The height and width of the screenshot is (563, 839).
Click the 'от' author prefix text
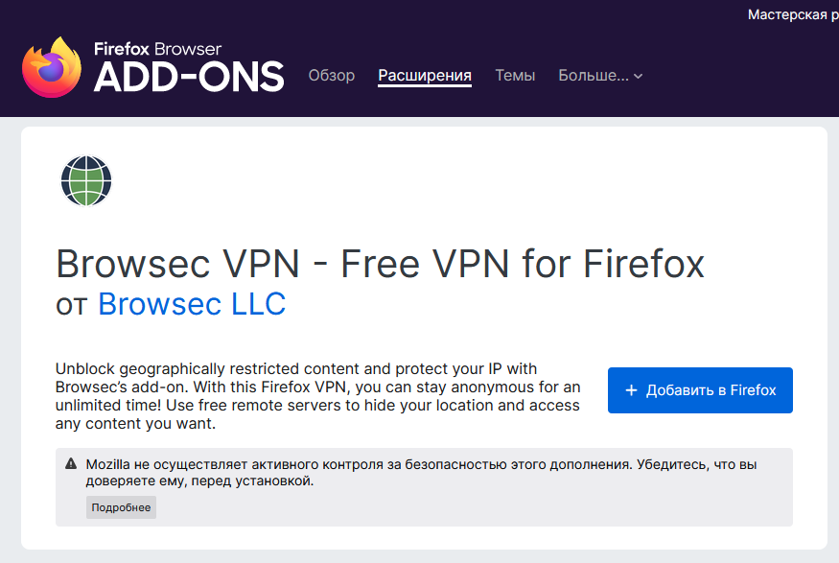tap(72, 305)
